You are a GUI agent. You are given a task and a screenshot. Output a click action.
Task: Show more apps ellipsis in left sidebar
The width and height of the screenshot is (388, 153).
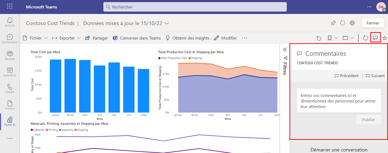tap(10, 138)
